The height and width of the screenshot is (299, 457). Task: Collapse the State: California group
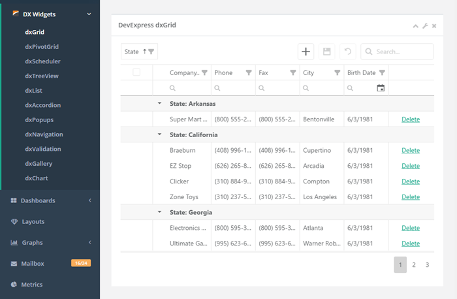coord(159,134)
